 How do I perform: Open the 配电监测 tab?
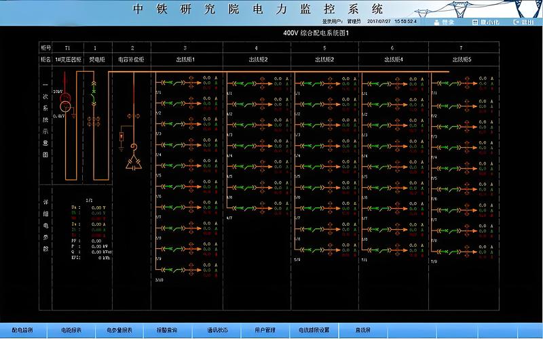[x=22, y=330]
